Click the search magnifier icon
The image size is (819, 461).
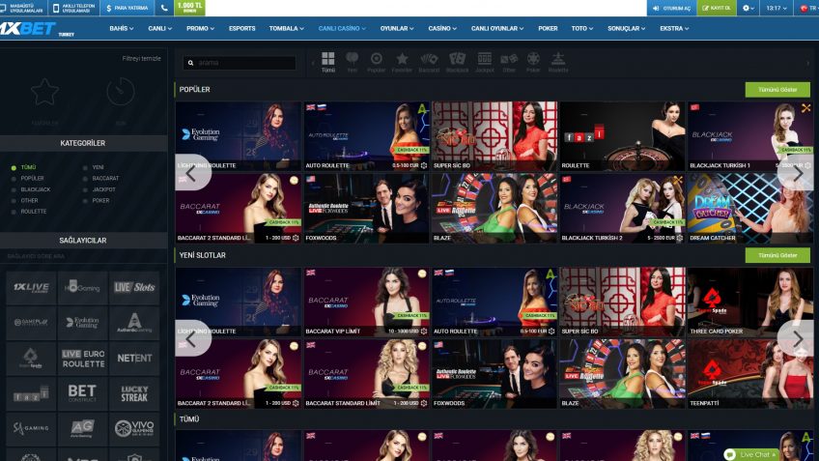pos(190,63)
